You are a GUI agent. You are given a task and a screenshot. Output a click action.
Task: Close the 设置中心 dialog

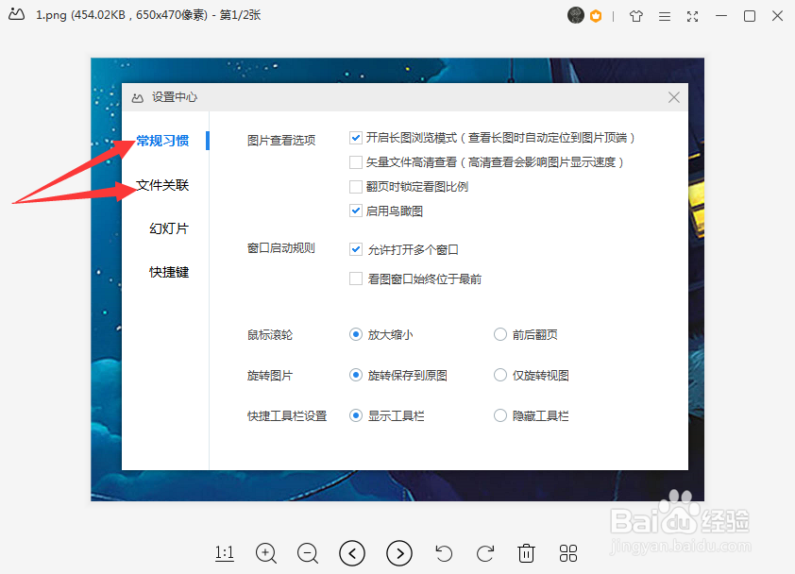point(674,97)
